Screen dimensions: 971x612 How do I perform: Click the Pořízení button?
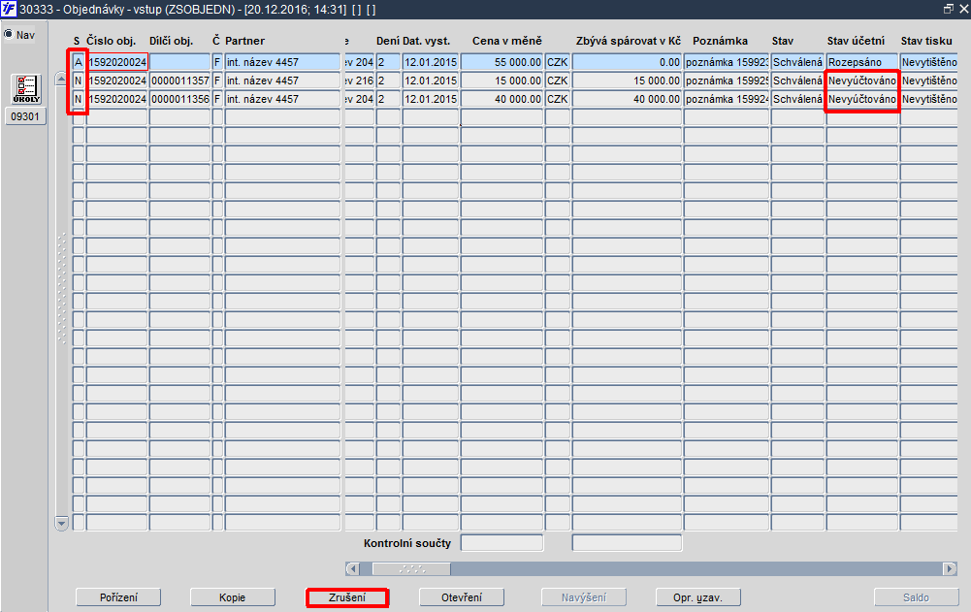[118, 597]
